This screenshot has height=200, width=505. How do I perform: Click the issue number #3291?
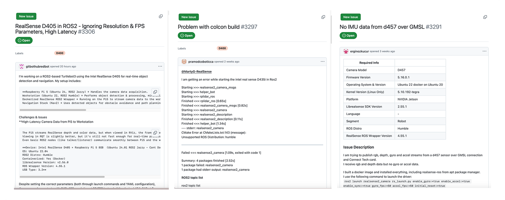[434, 27]
